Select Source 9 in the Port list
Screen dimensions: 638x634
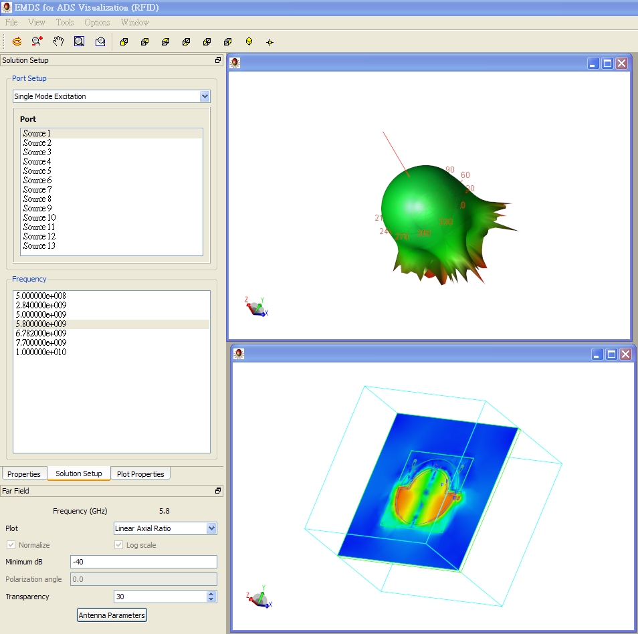(x=112, y=209)
